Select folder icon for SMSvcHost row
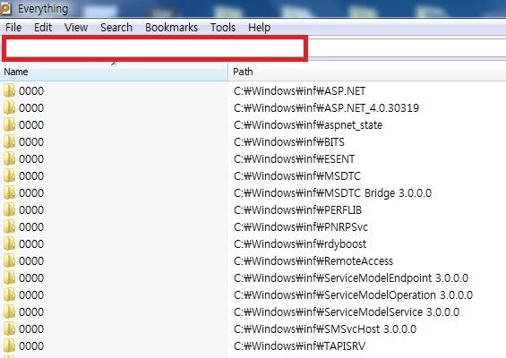The width and height of the screenshot is (506, 358). click(9, 329)
